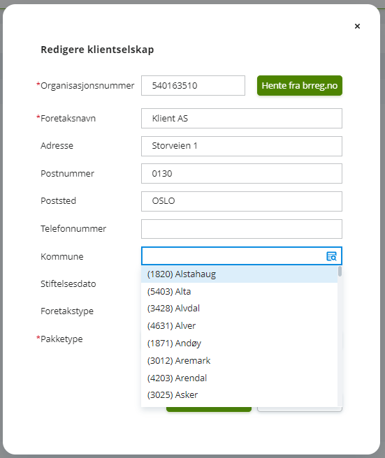Click the Kommune lookup search icon
385x458 pixels.
pos(331,256)
